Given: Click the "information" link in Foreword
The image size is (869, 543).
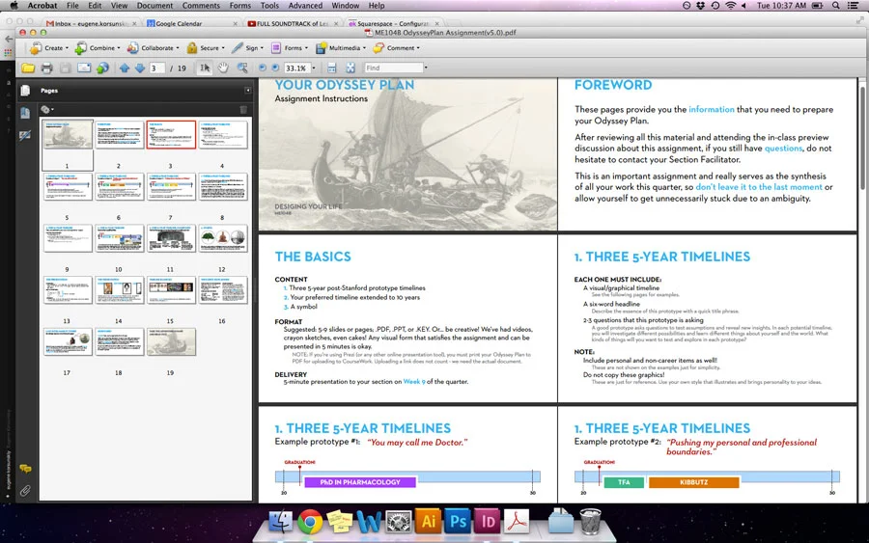Looking at the screenshot, I should tap(711, 110).
